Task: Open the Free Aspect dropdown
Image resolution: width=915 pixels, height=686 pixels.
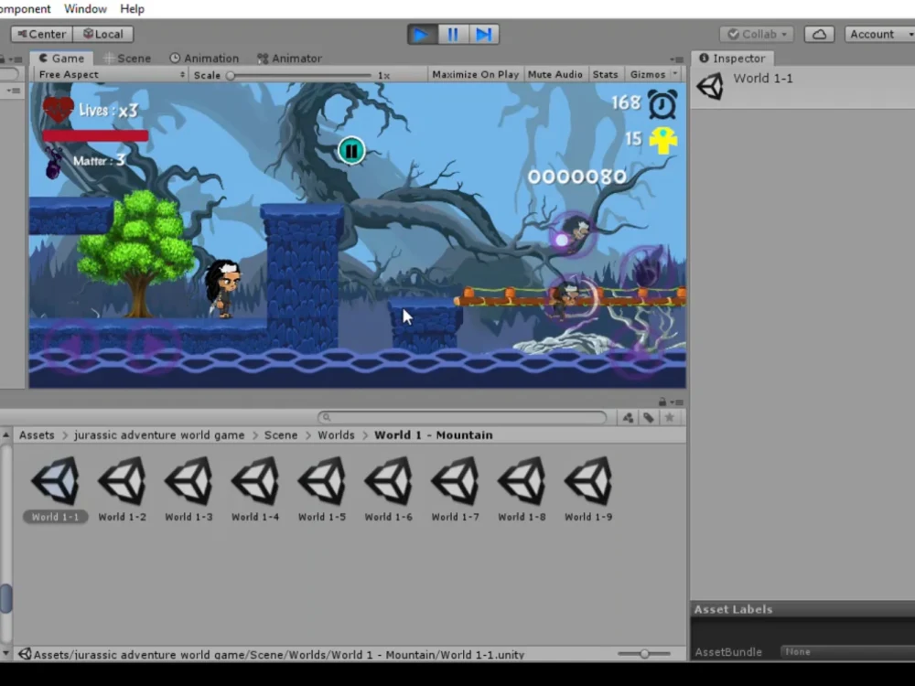Action: [x=112, y=75]
